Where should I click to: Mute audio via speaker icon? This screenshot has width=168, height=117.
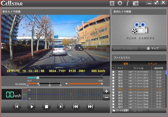click(67, 84)
